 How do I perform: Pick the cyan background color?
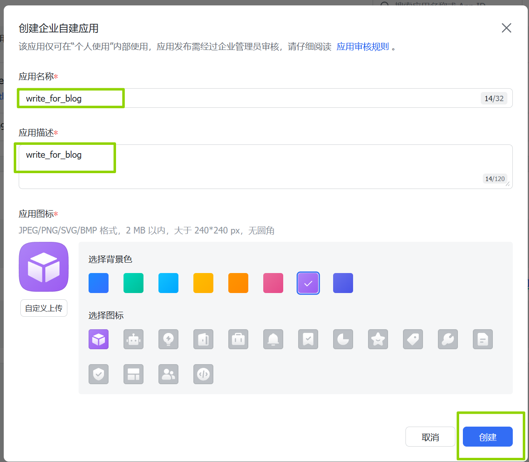(168, 283)
